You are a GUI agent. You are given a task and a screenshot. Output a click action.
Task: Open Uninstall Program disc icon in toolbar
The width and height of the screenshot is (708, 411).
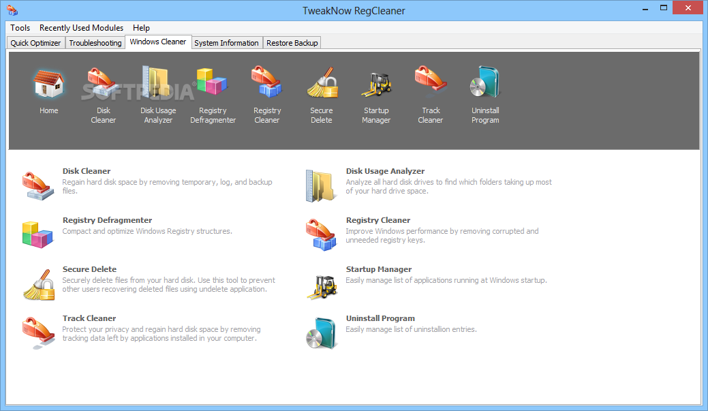tap(485, 82)
